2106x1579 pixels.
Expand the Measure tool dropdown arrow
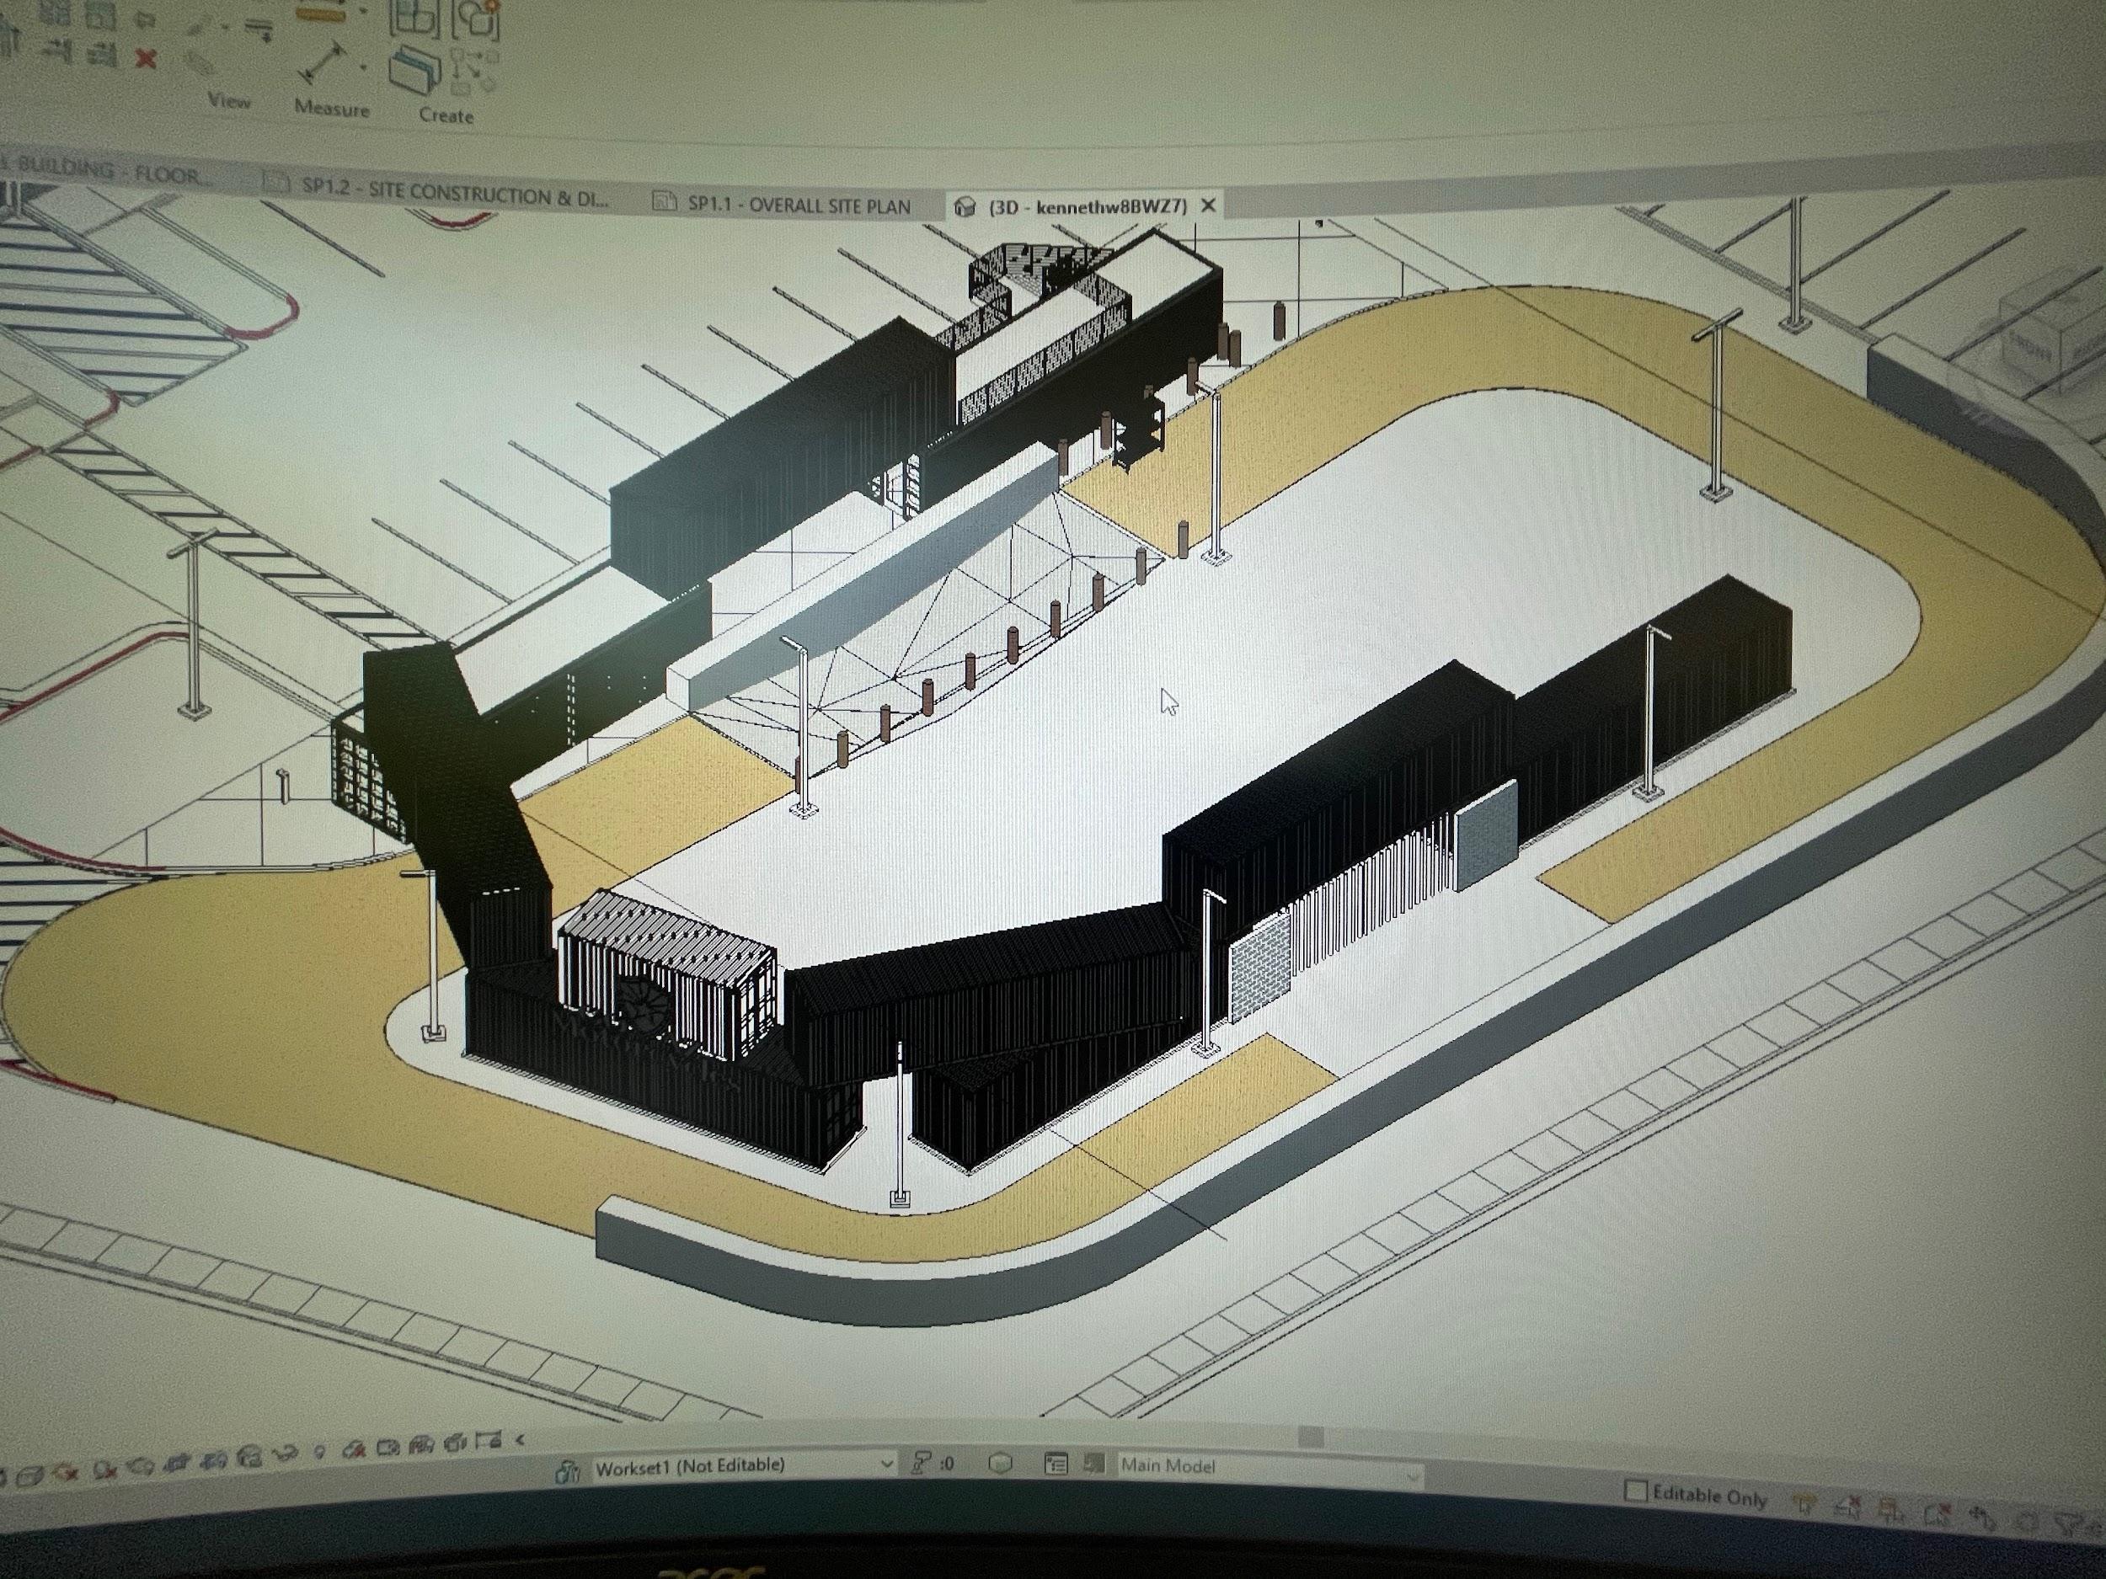[x=364, y=68]
